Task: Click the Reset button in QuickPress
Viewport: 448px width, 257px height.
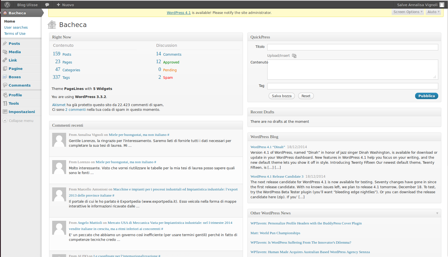Action: [306, 96]
